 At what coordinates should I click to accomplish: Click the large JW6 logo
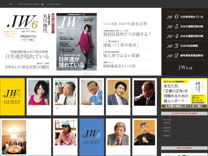point(23,22)
